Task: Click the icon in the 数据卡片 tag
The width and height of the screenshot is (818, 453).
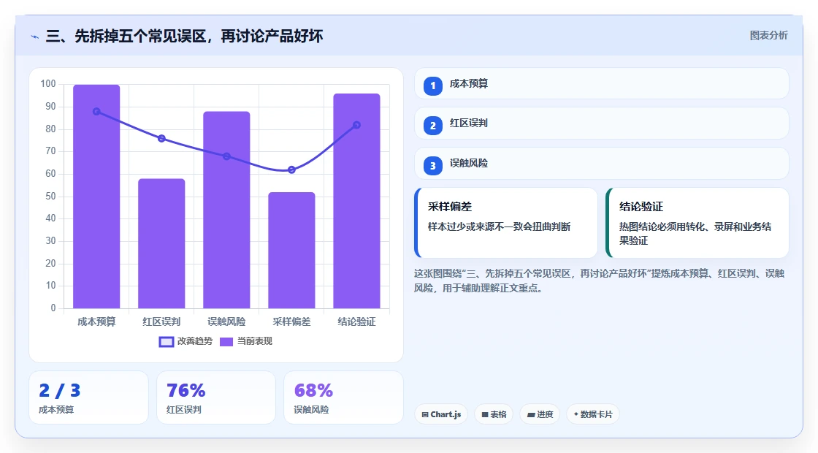Action: [576, 414]
